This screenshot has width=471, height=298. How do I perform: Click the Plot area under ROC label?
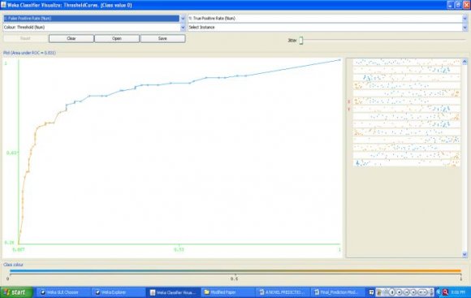pos(29,53)
